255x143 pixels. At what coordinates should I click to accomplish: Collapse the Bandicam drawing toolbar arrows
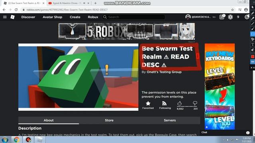[253, 68]
